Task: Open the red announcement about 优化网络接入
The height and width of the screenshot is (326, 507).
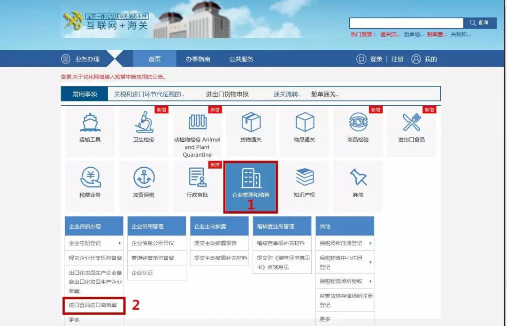Action: tap(114, 77)
